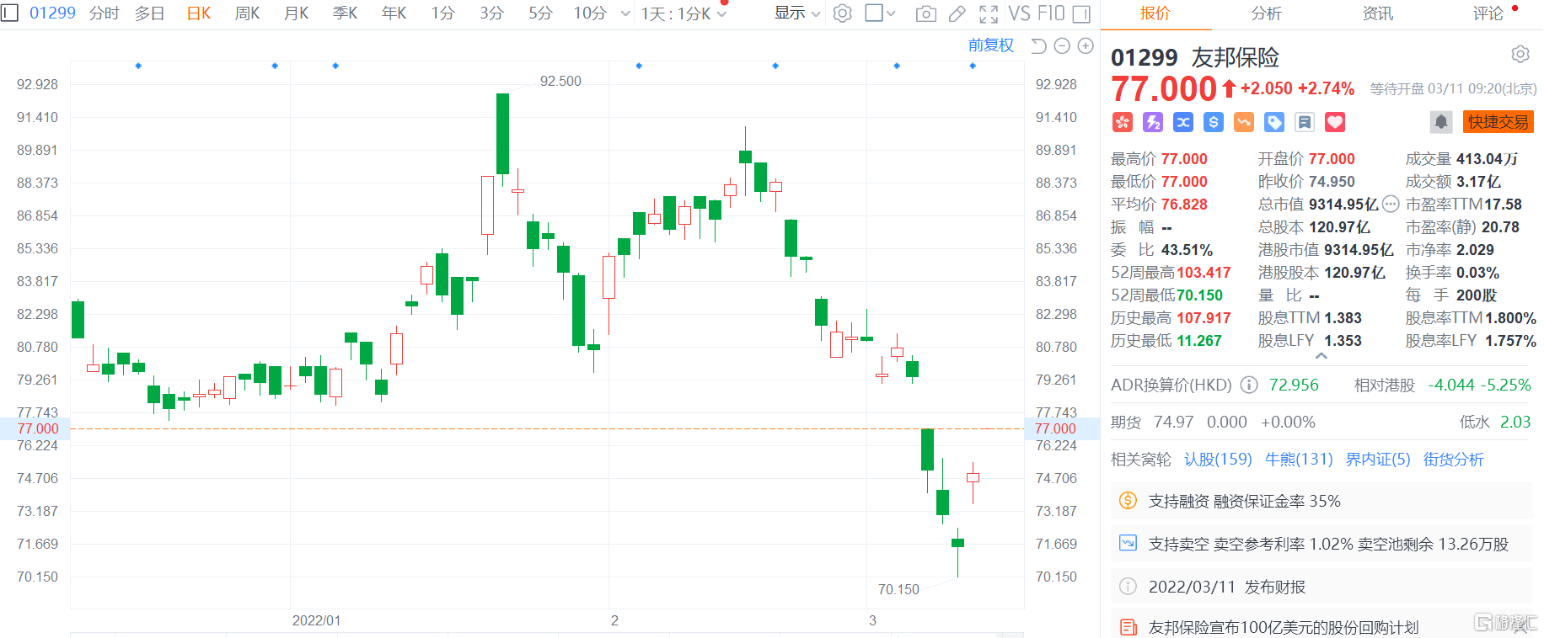Toggle 前复权 price adjustment
The height and width of the screenshot is (638, 1544).
coord(990,45)
